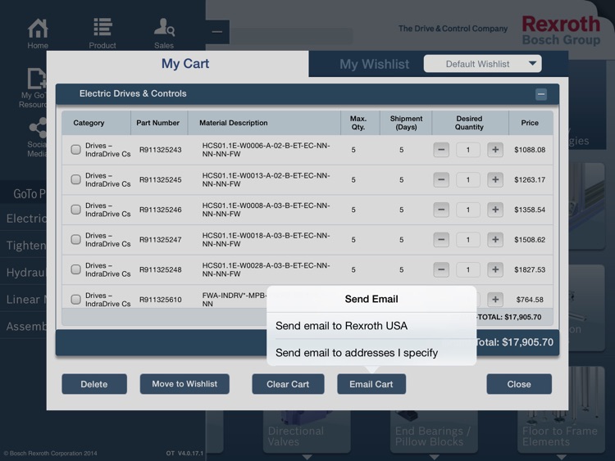Click the Material Description column header
615x461 pixels.
tap(264, 123)
